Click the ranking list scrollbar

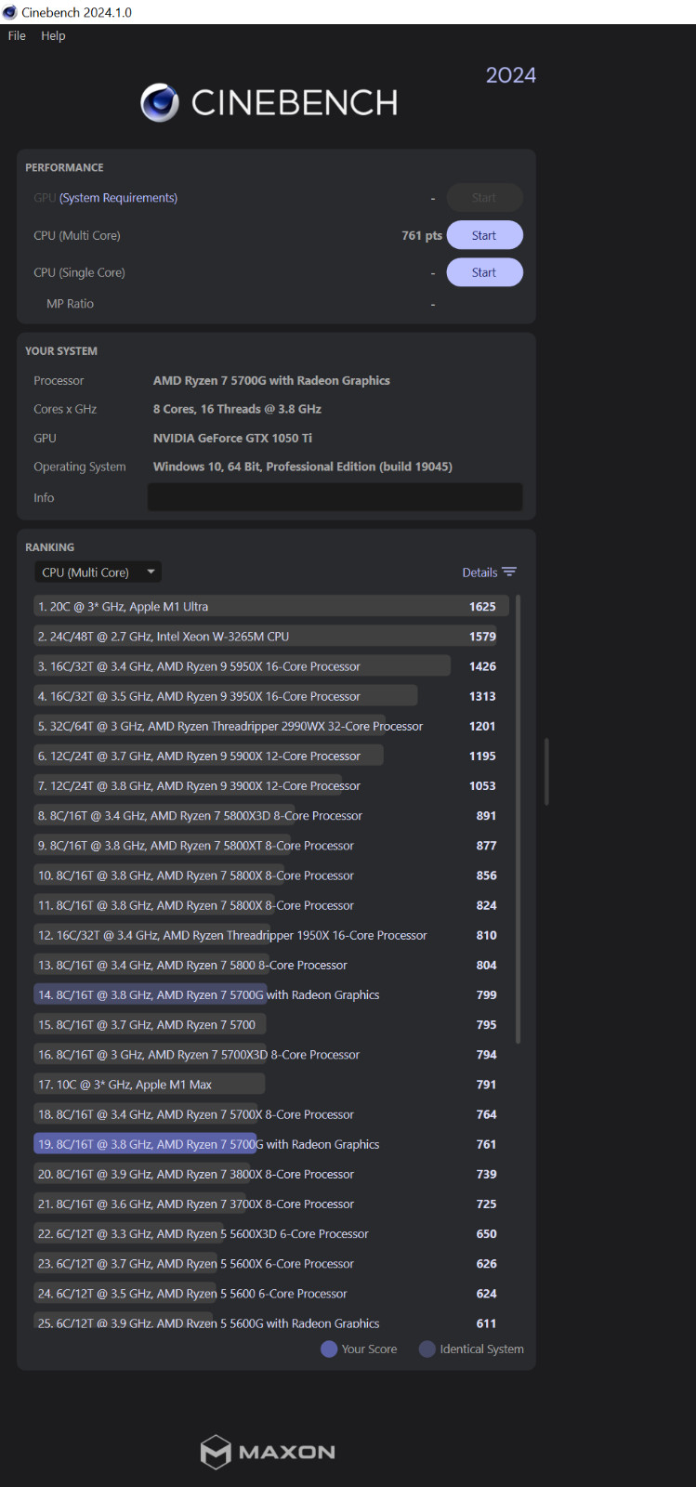point(518,818)
